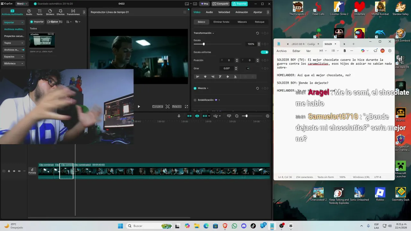Image resolution: width=411 pixels, height=231 pixels.
Task: Click the player capture focus frame icon
Action: [168, 107]
